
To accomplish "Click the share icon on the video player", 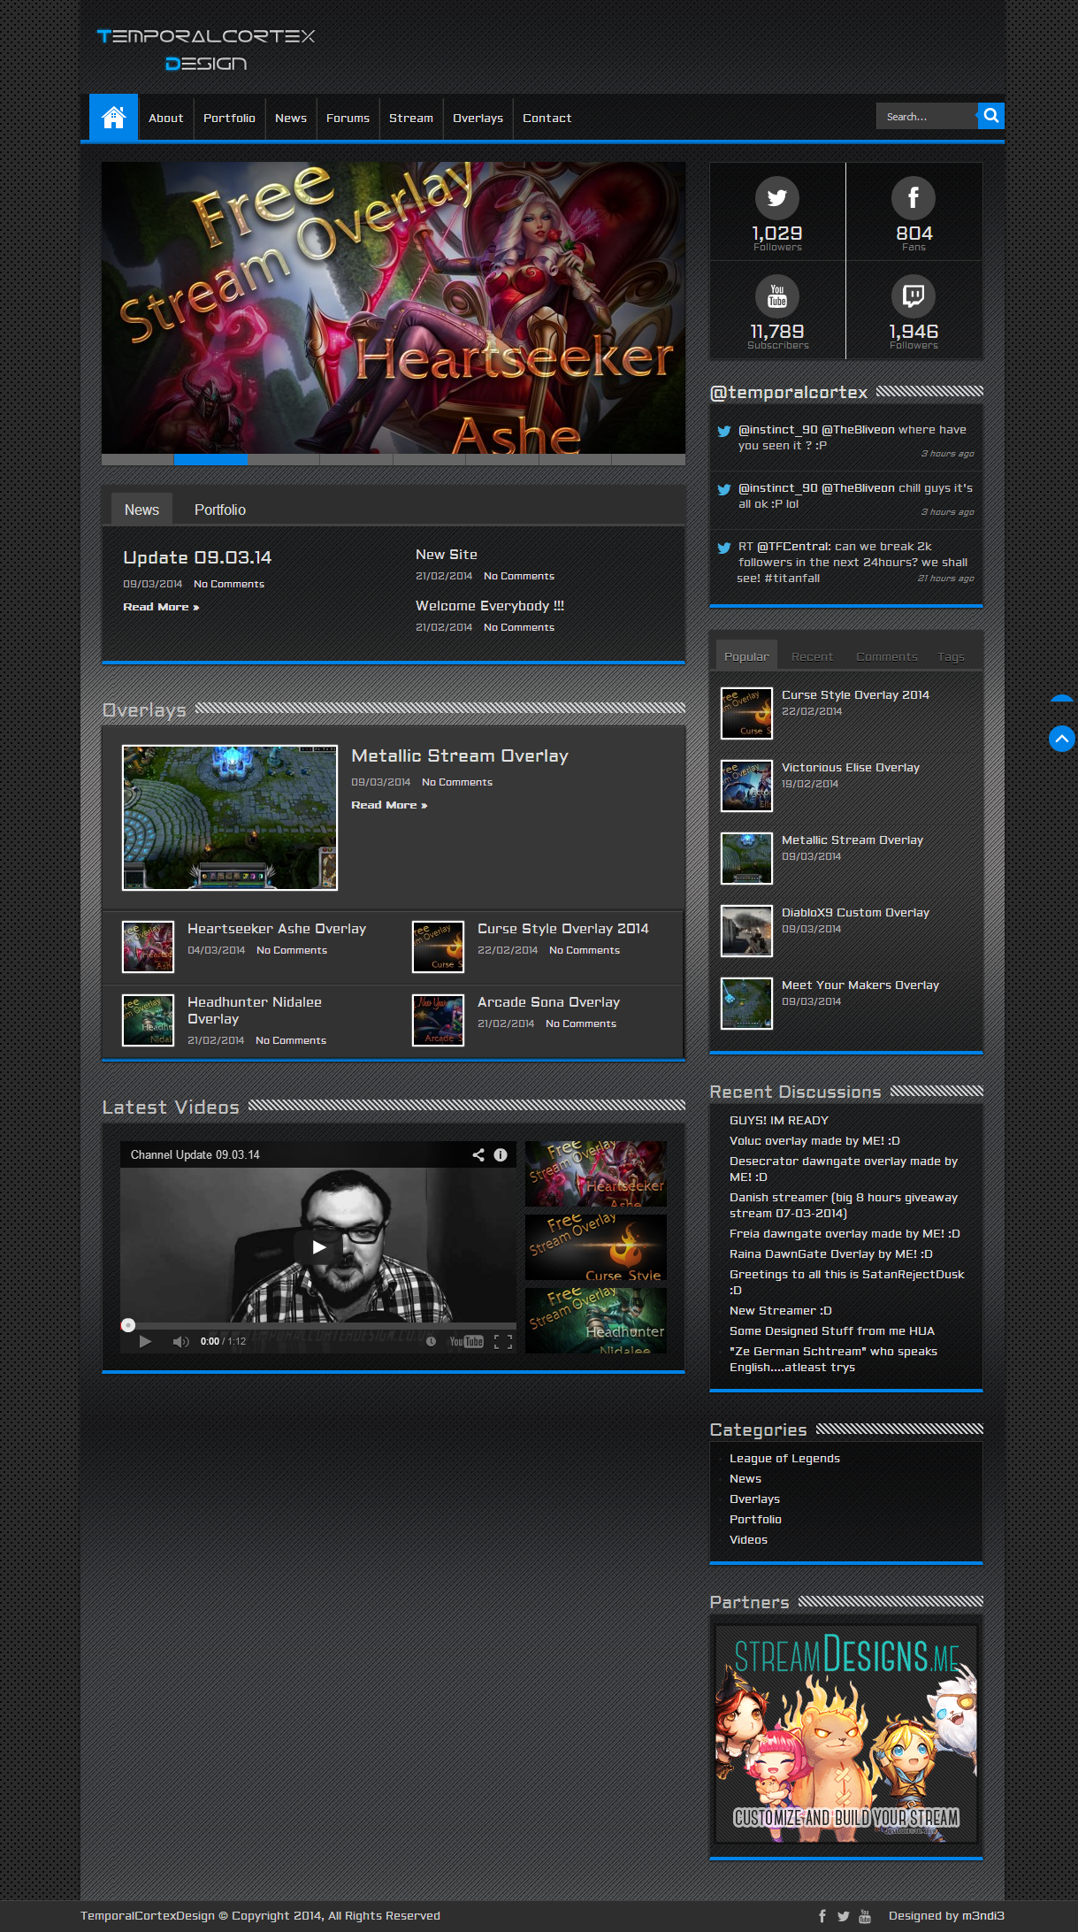I will point(478,1154).
